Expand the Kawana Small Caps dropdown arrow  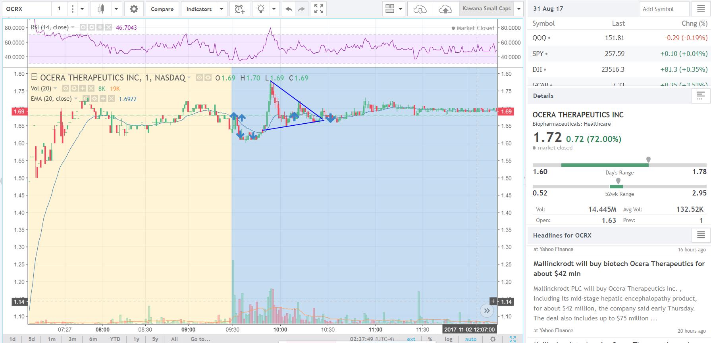pos(518,9)
